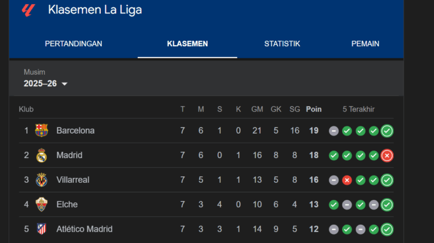Open the Musim 2025–26 season dropdown

[x=46, y=83]
